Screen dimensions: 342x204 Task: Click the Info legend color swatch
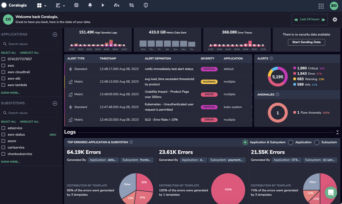point(295,84)
